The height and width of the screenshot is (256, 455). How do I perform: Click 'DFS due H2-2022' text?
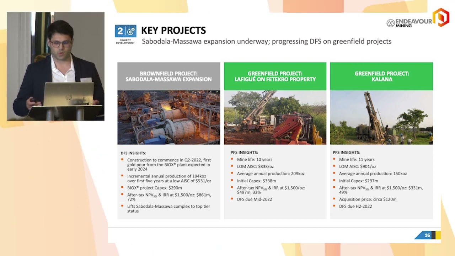coord(355,206)
